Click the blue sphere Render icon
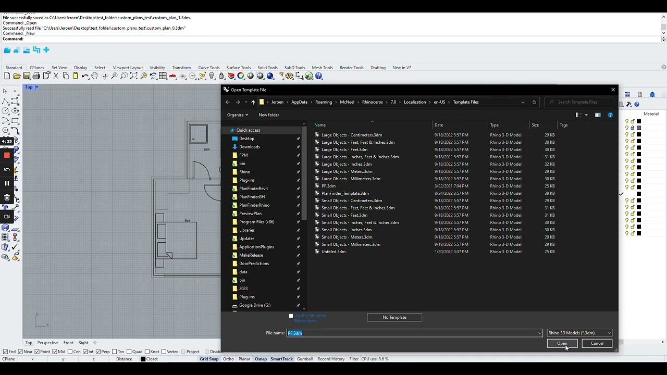The width and height of the screenshot is (667, 375). (x=270, y=76)
